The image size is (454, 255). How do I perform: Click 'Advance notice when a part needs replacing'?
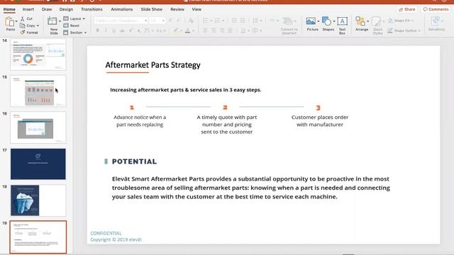(140, 121)
